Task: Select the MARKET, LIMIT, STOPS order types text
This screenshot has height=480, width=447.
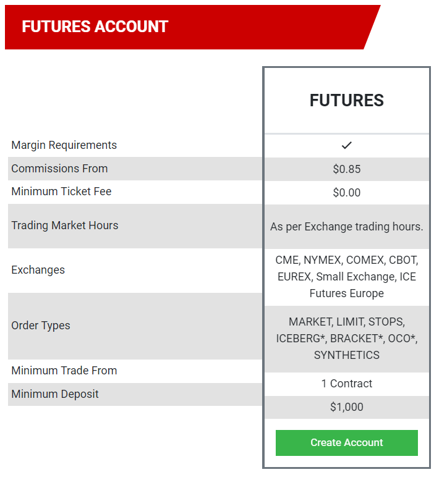Action: pyautogui.click(x=346, y=339)
